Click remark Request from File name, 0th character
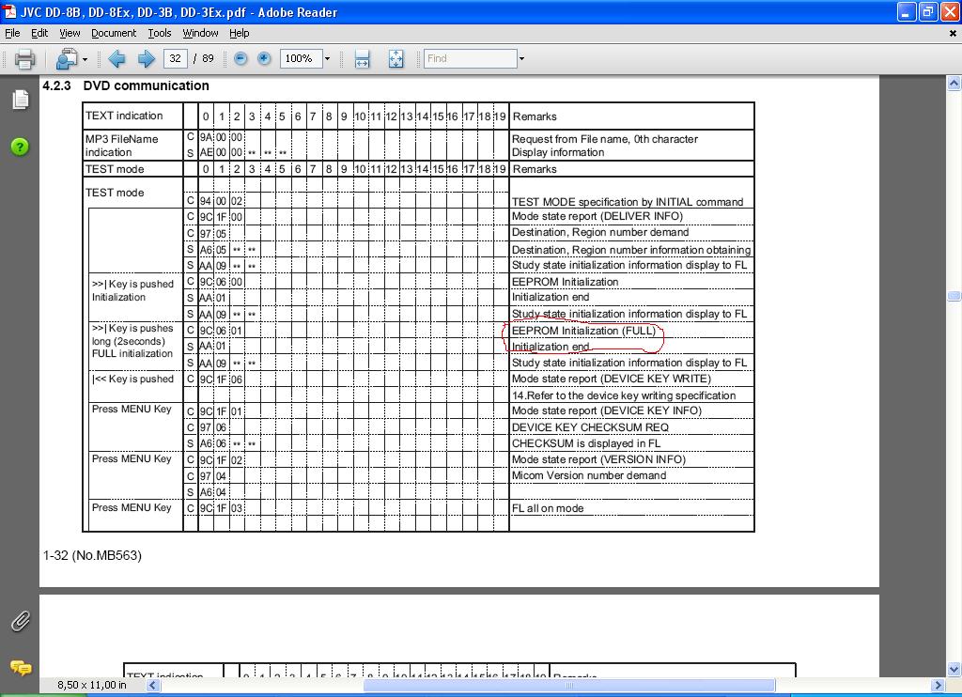Screen dimensions: 962x697 605,139
